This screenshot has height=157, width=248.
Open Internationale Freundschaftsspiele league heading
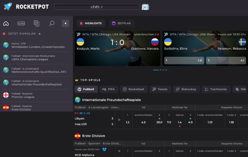coord(111,100)
